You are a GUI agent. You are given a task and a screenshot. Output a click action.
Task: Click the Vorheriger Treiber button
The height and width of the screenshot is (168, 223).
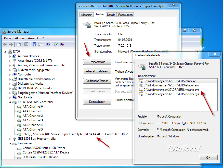[97, 81]
